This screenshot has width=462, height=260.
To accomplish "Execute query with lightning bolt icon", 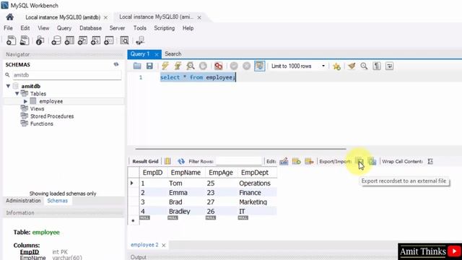I will [x=165, y=66].
